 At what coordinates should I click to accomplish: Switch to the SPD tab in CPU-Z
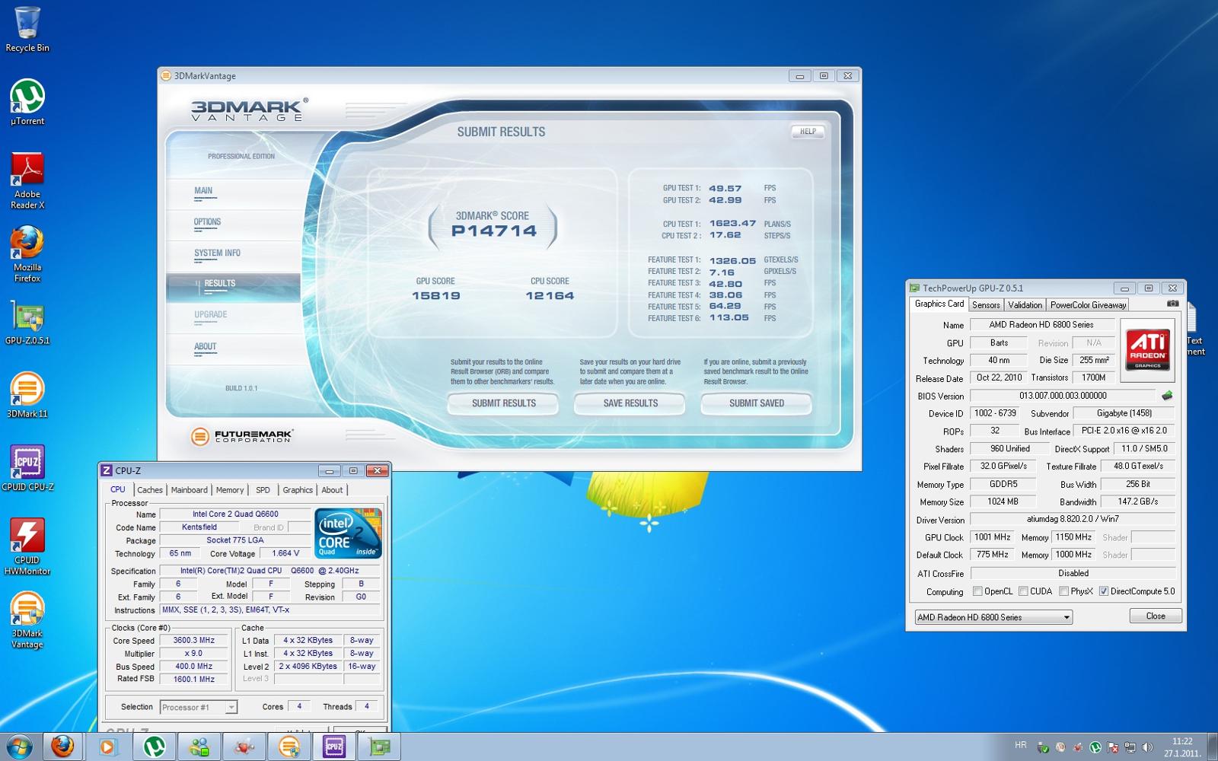click(x=263, y=490)
